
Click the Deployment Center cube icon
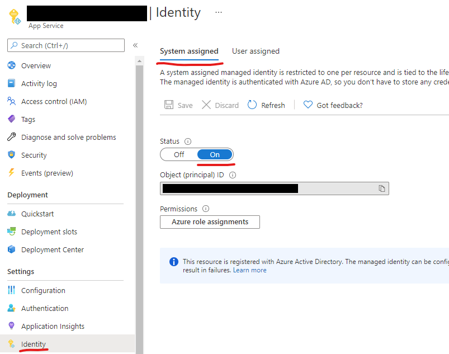tap(11, 249)
